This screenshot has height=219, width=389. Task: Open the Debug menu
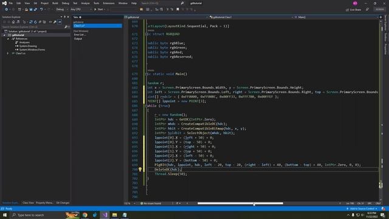(66, 3)
